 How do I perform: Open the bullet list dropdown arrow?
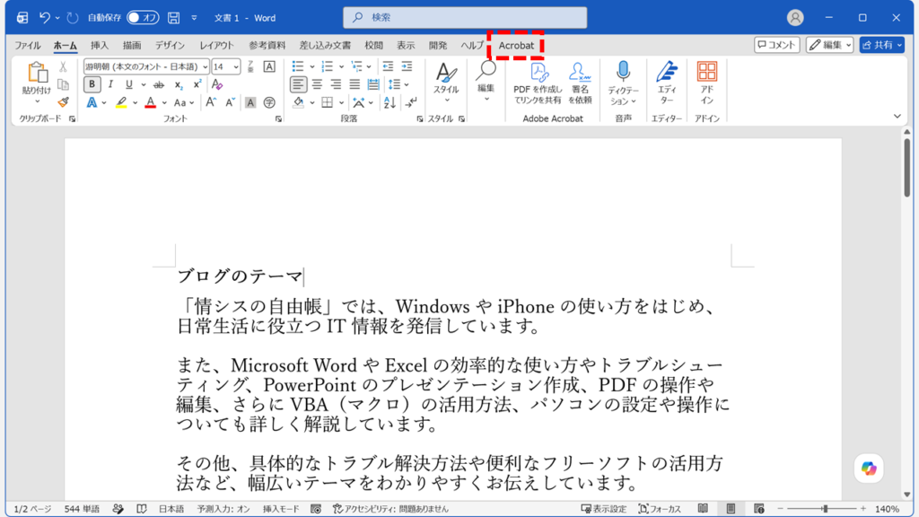pyautogui.click(x=311, y=66)
